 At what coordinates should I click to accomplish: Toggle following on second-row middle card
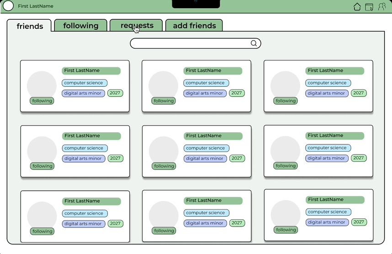click(164, 166)
